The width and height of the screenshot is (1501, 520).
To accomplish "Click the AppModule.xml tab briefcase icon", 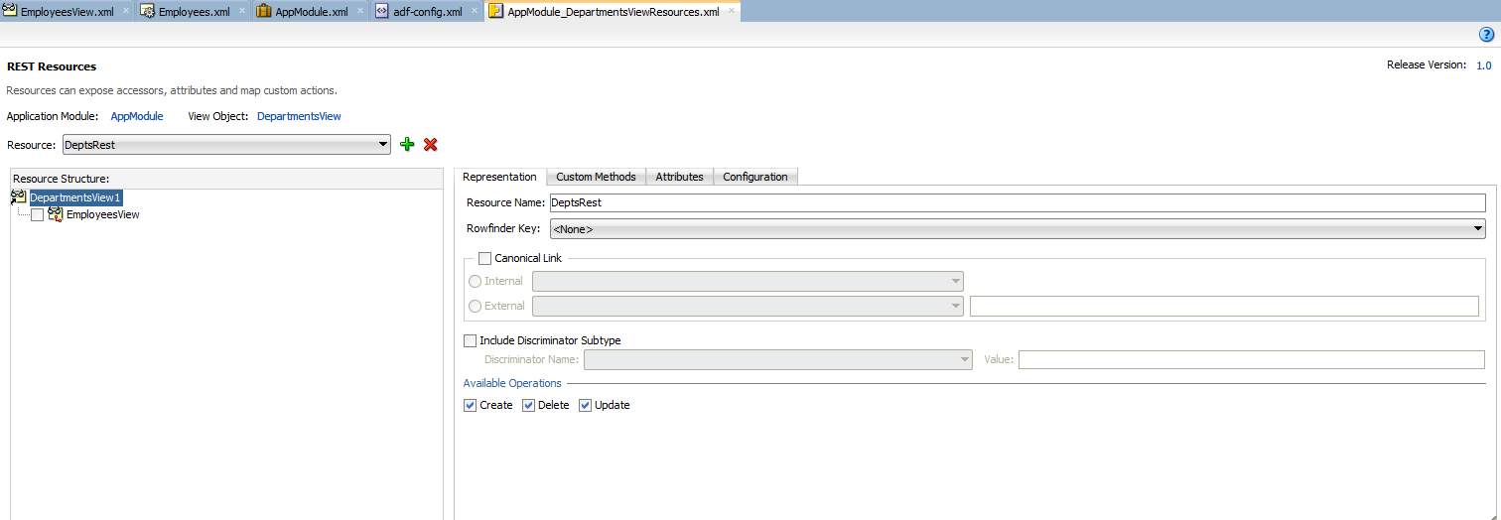I will point(264,11).
